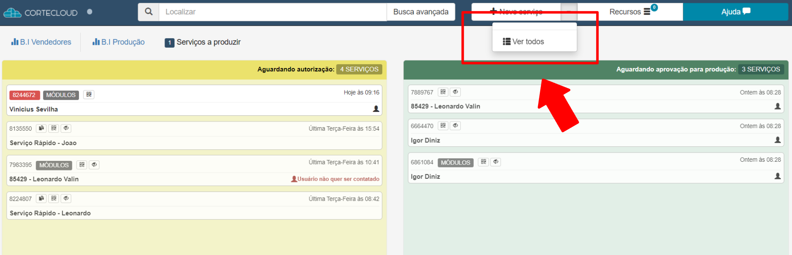Image resolution: width=792 pixels, height=255 pixels.
Task: Click the user icon on service 6861084 card
Action: pyautogui.click(x=777, y=176)
